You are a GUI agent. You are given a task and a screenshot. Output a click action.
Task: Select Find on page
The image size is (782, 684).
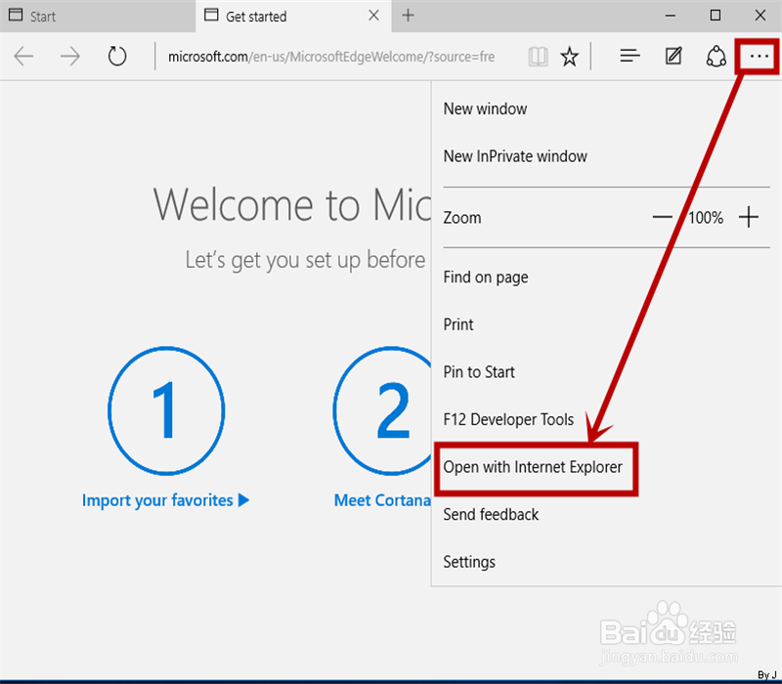(486, 278)
